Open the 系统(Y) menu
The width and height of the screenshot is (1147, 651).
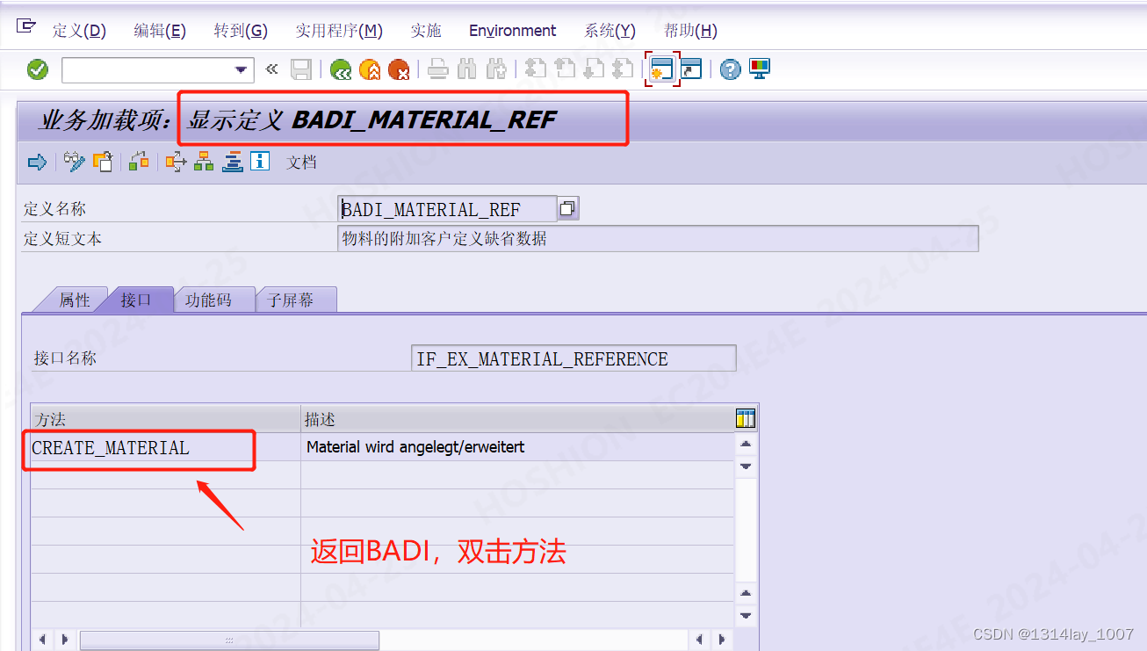610,31
